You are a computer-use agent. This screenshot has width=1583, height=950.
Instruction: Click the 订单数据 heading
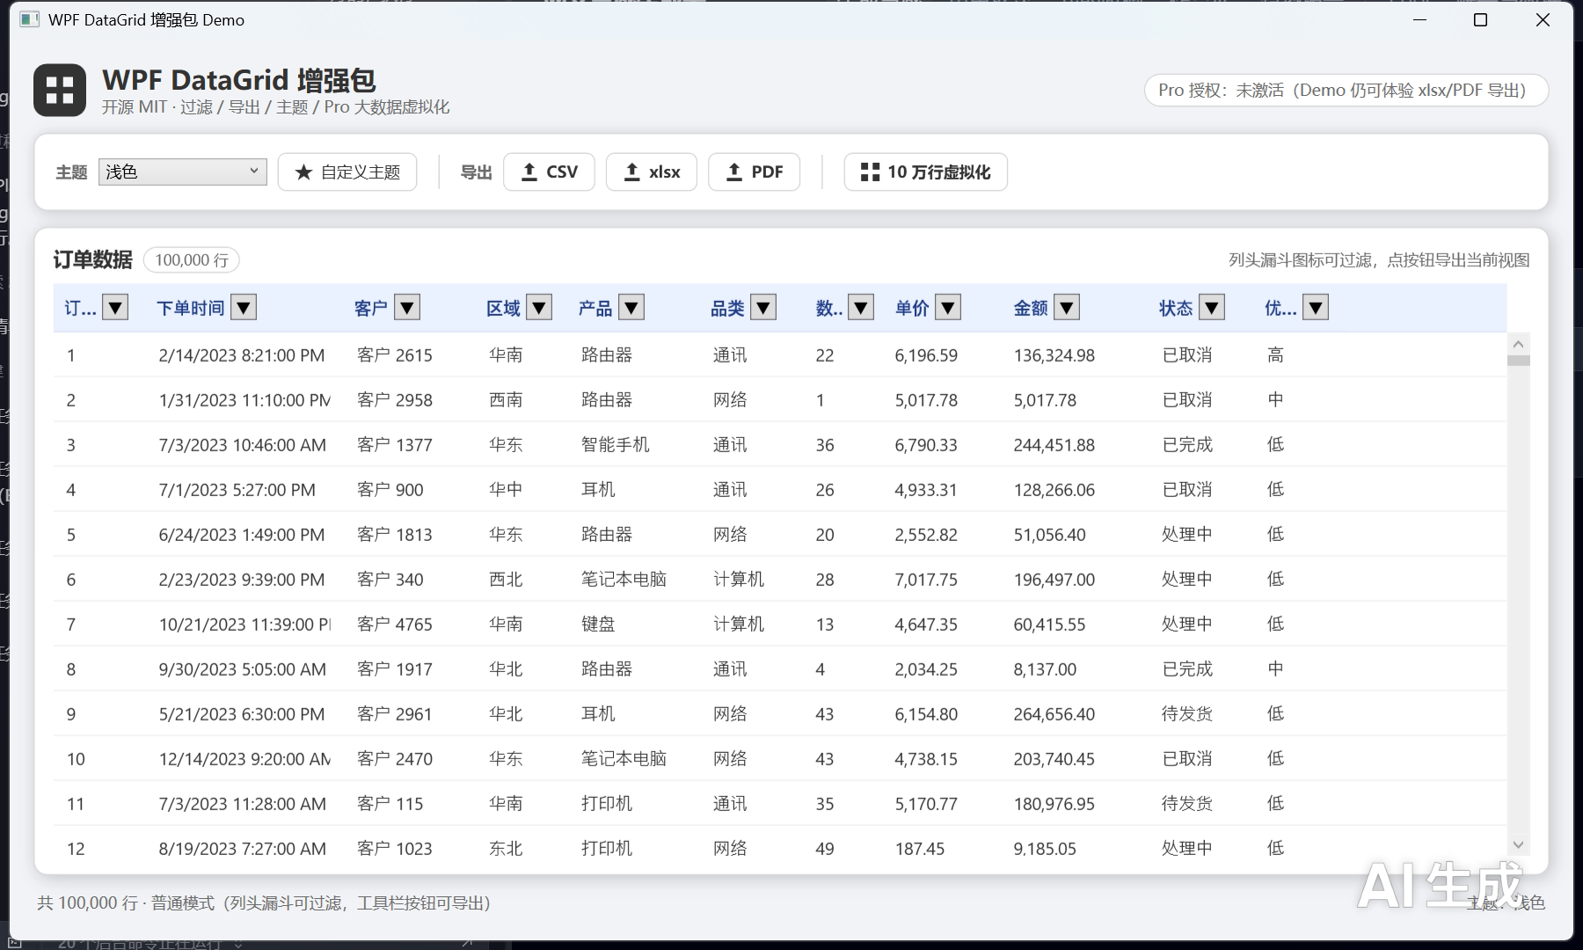tap(93, 259)
